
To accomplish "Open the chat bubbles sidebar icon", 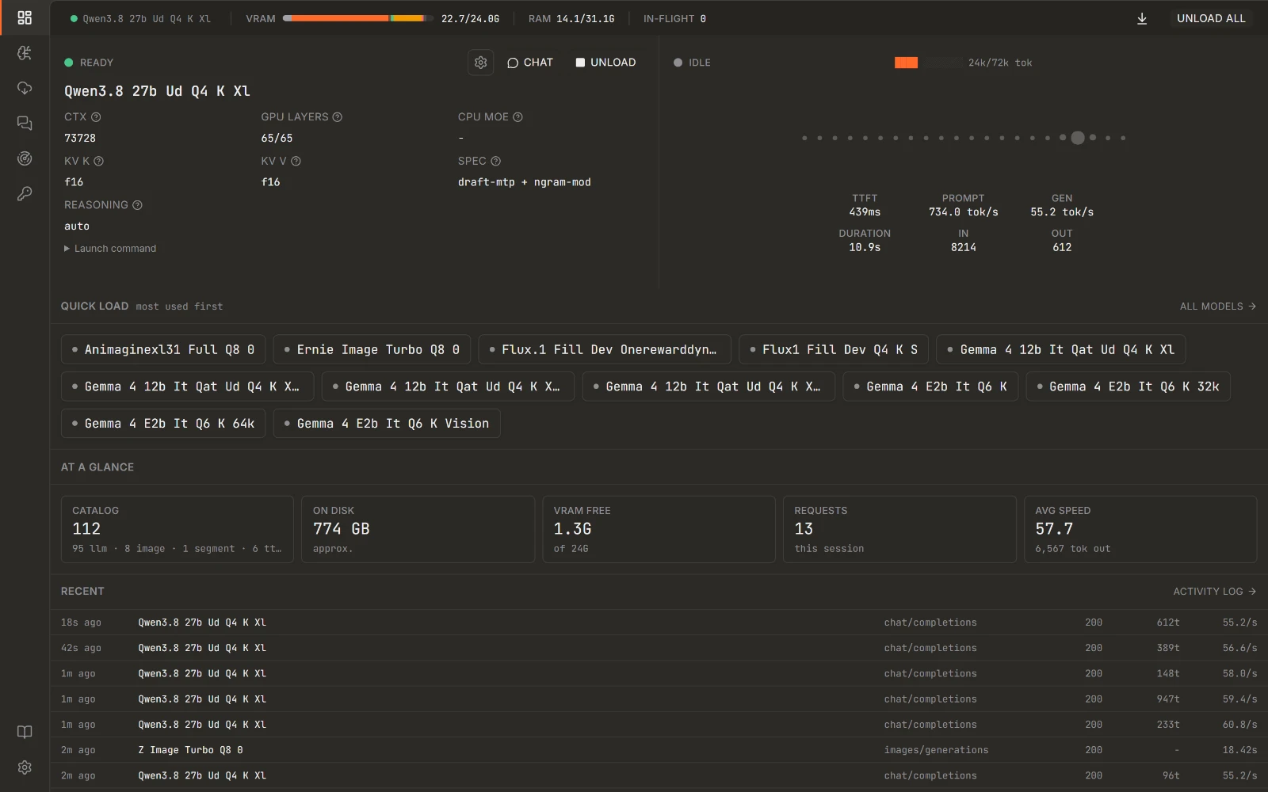I will 25,123.
